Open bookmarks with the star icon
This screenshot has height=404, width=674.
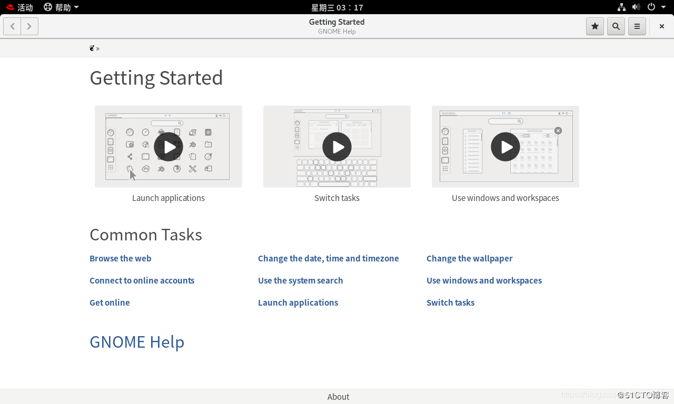click(595, 26)
